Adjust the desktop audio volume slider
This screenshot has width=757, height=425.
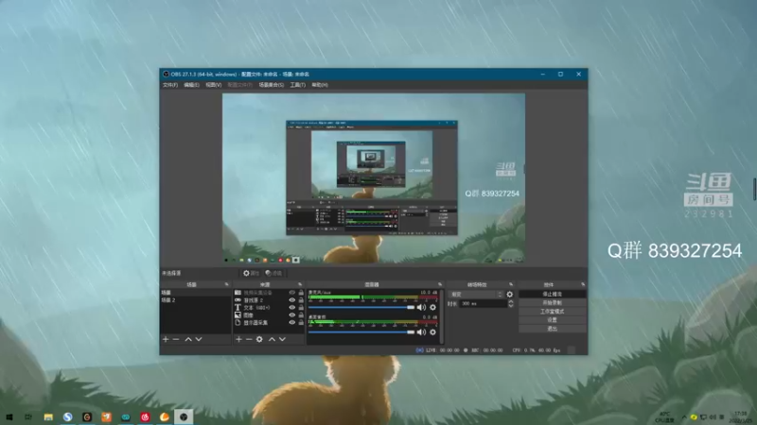point(361,332)
